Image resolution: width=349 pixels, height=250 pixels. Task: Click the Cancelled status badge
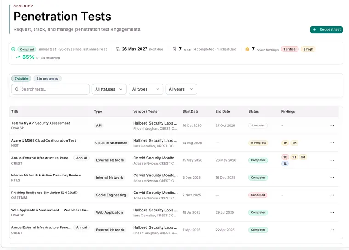click(x=258, y=195)
